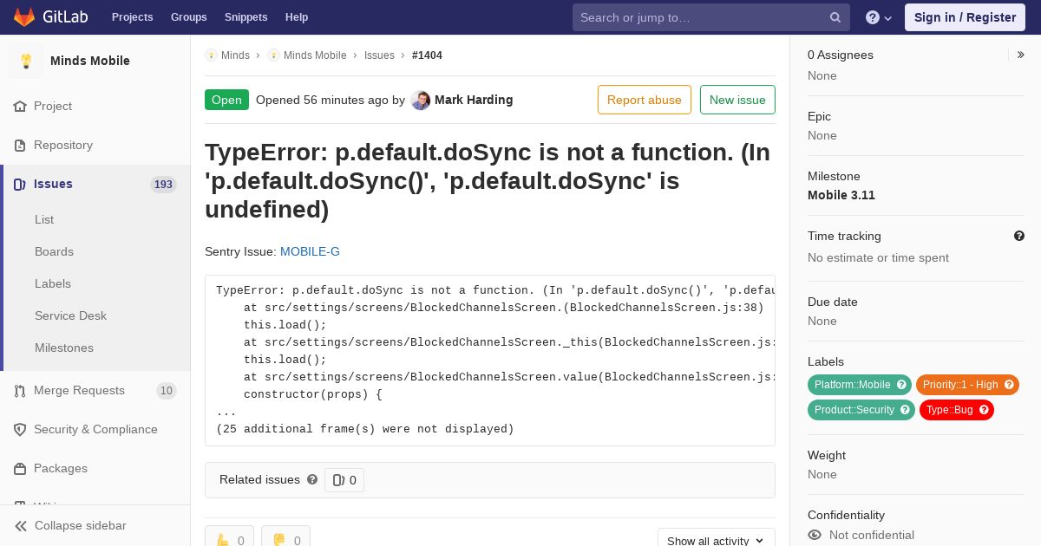
Task: Open the MOBILE-G Sentry issue link
Action: pos(310,251)
